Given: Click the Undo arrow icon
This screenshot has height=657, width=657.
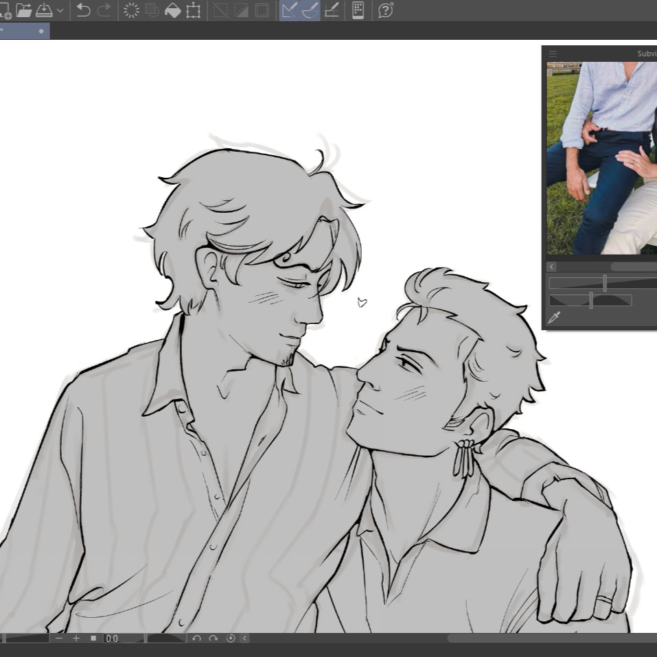Looking at the screenshot, I should (x=82, y=10).
